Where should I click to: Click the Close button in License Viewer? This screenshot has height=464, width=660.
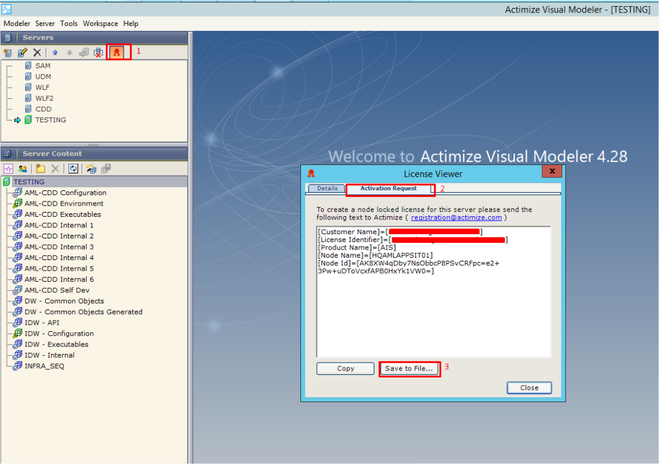[x=529, y=388]
